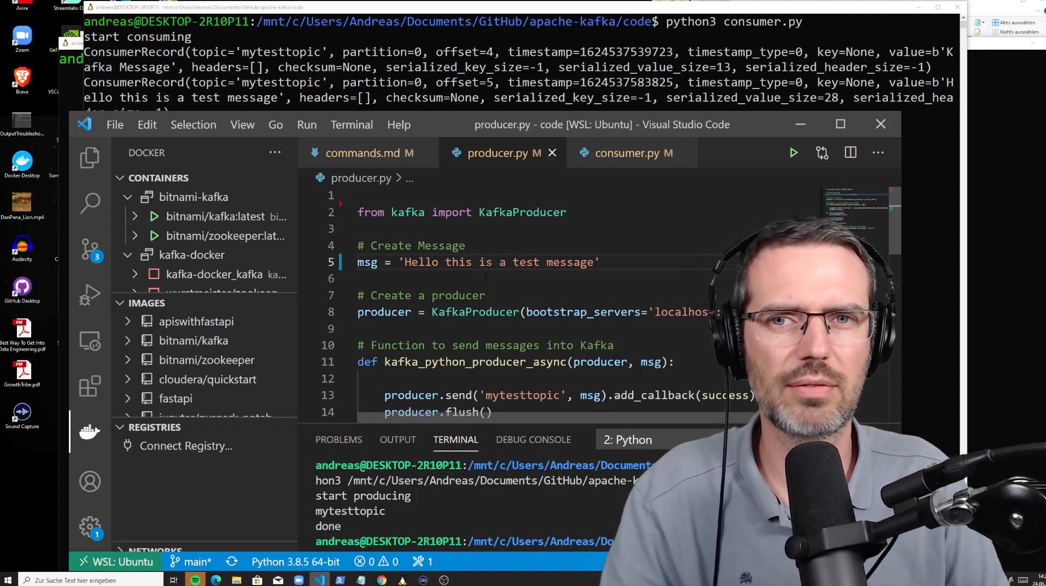1046x586 pixels.
Task: Open the Selection menu
Action: click(194, 125)
